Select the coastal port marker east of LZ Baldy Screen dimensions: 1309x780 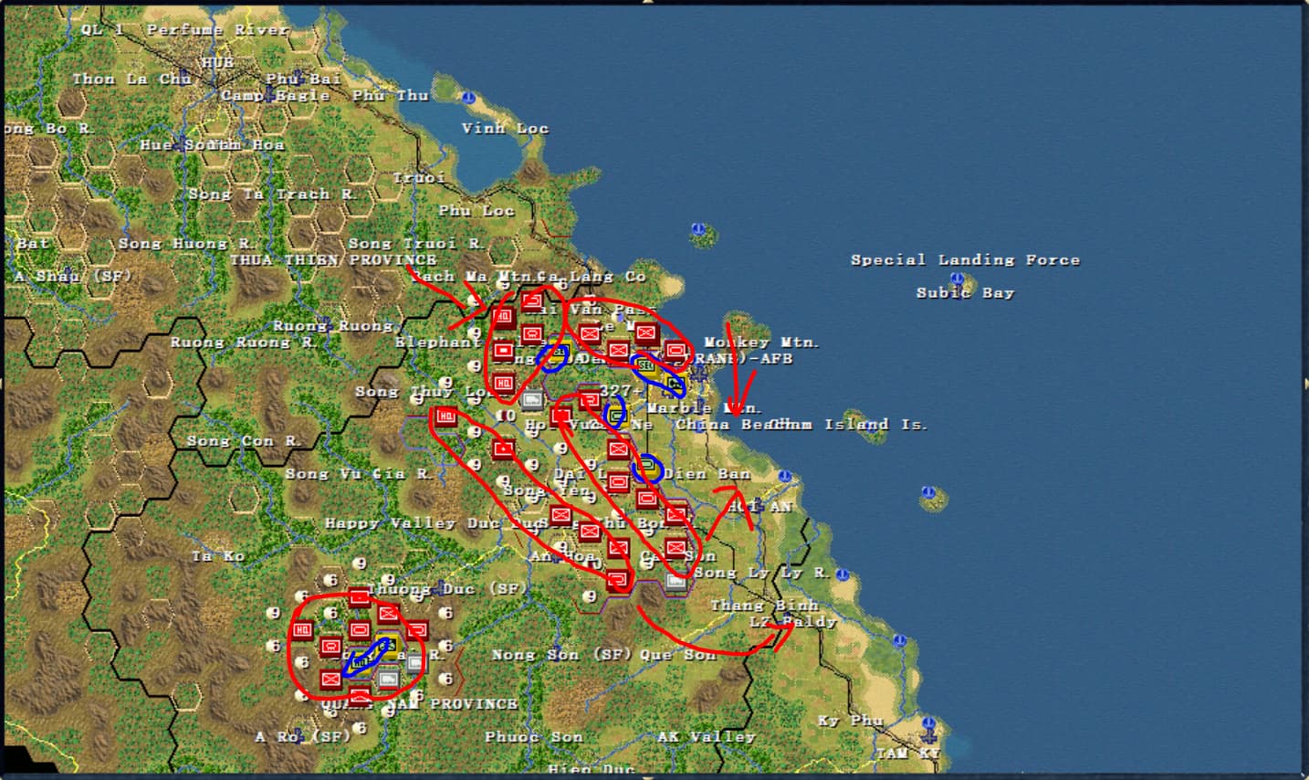coord(902,640)
